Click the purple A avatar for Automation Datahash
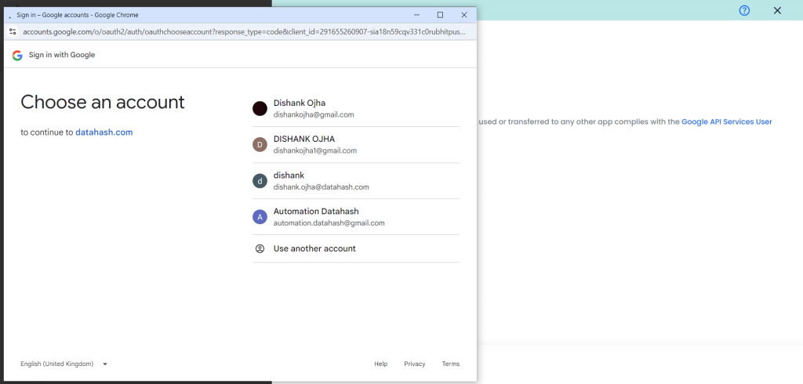 [x=260, y=216]
